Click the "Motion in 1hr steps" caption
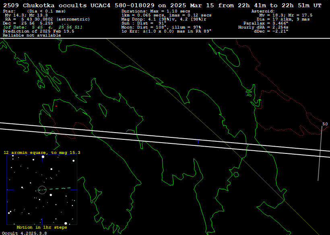The height and width of the screenshot is (235, 330). pyautogui.click(x=41, y=227)
